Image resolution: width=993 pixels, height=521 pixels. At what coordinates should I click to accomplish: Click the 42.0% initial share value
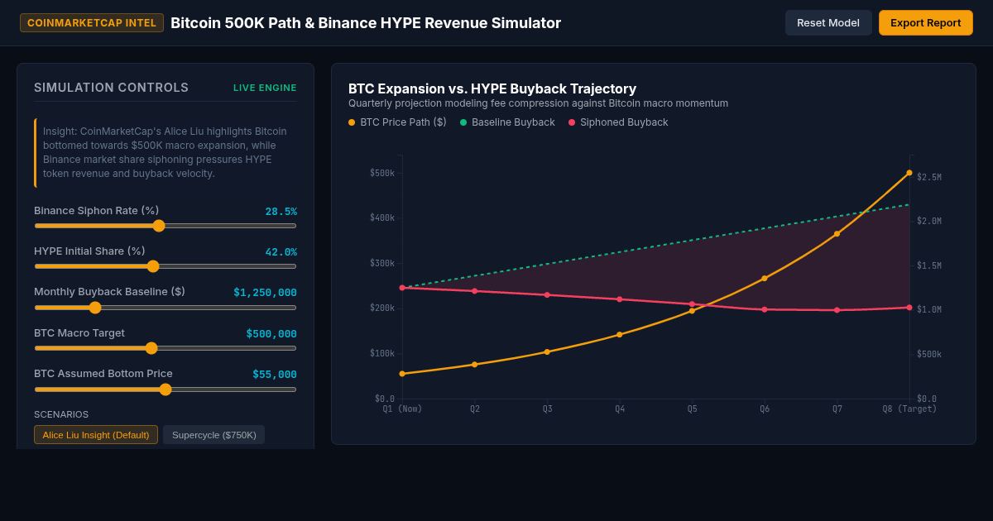click(x=281, y=252)
